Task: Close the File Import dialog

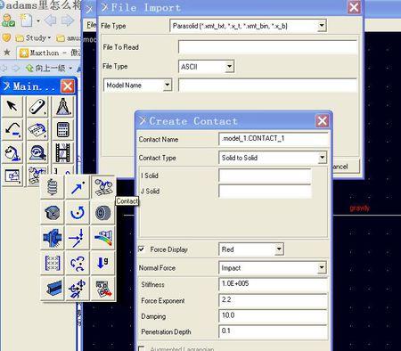Action: 354,7
